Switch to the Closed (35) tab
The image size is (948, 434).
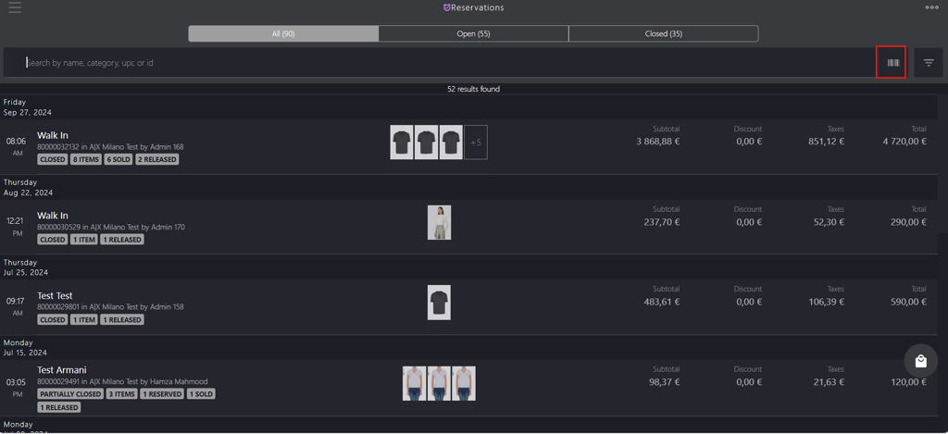[663, 34]
